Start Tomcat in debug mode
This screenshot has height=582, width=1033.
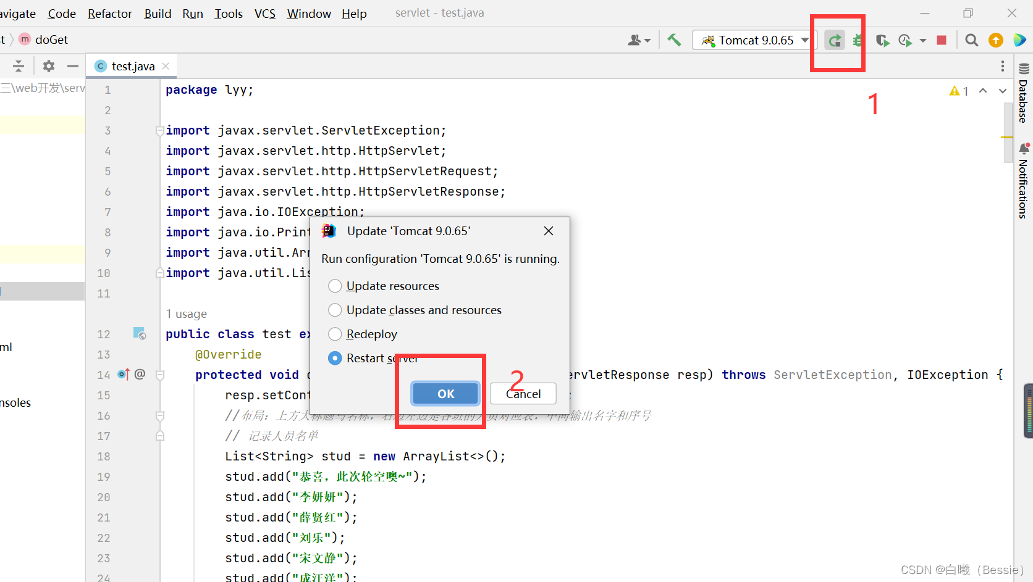tap(857, 39)
